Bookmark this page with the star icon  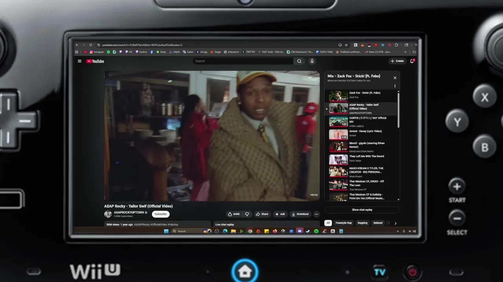tap(346, 45)
